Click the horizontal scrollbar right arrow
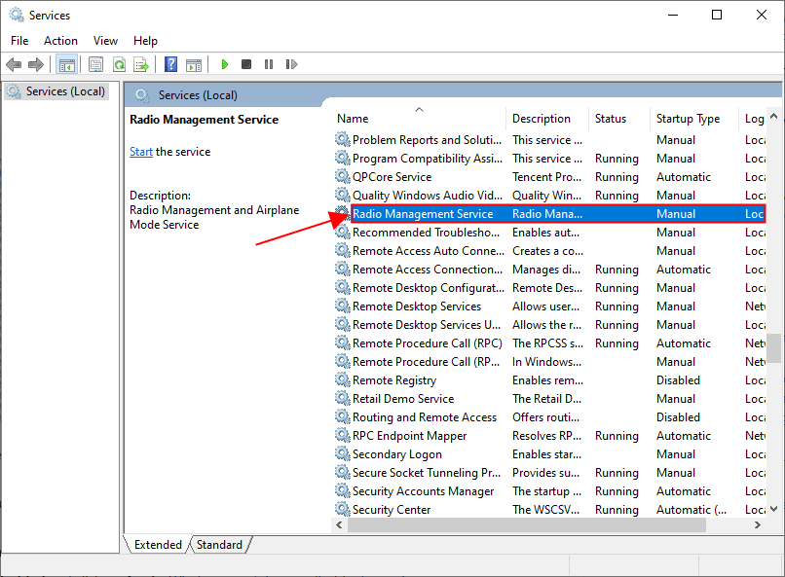The width and height of the screenshot is (785, 577). tap(758, 524)
